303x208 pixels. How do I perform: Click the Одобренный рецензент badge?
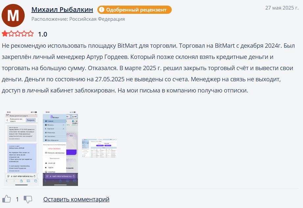coord(135,10)
